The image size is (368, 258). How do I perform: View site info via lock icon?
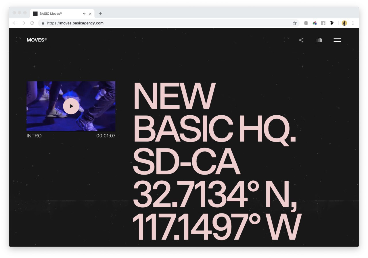[43, 23]
